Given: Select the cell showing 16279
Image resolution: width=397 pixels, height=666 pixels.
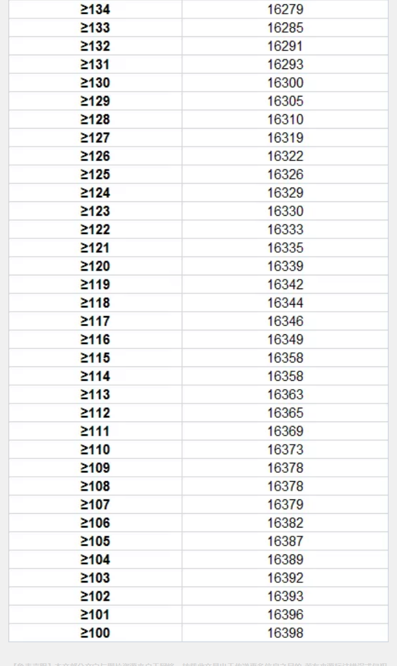Looking at the screenshot, I should [x=285, y=9].
